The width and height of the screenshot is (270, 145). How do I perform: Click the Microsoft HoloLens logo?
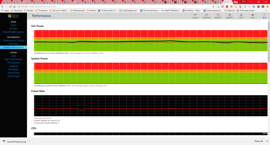[x=13, y=16]
